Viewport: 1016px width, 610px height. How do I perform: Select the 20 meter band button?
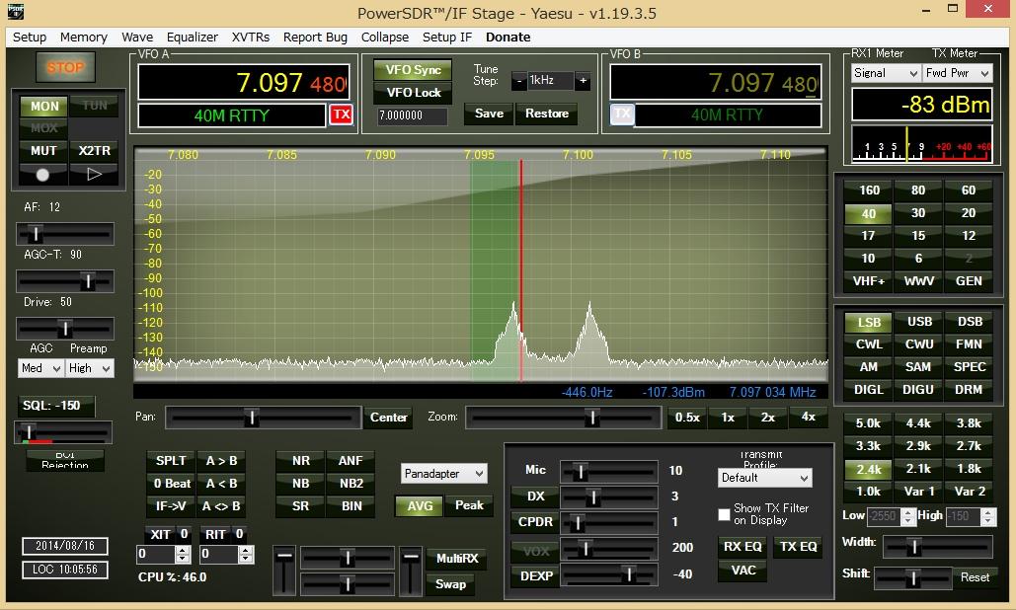pyautogui.click(x=968, y=213)
